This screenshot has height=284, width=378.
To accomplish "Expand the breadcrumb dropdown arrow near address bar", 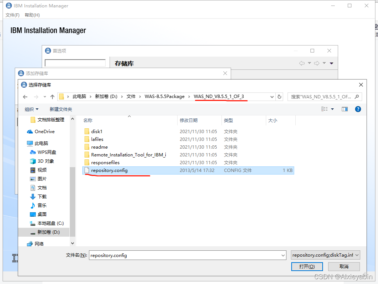I will [272, 96].
